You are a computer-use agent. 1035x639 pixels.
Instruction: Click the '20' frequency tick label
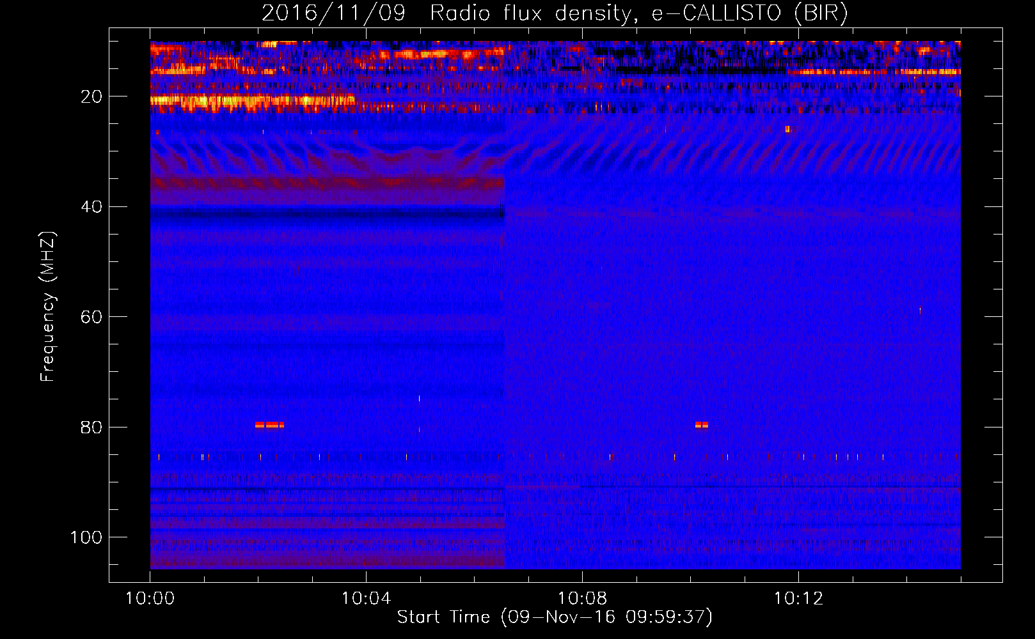tap(91, 97)
